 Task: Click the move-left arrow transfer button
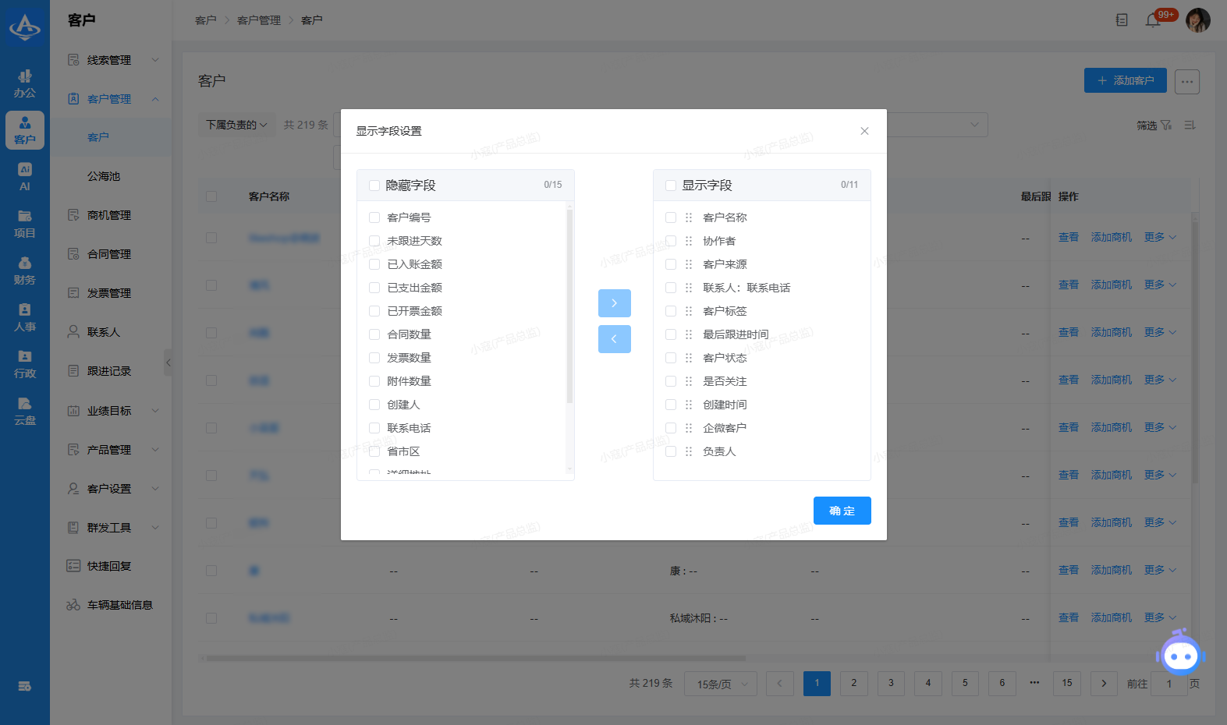pyautogui.click(x=614, y=339)
